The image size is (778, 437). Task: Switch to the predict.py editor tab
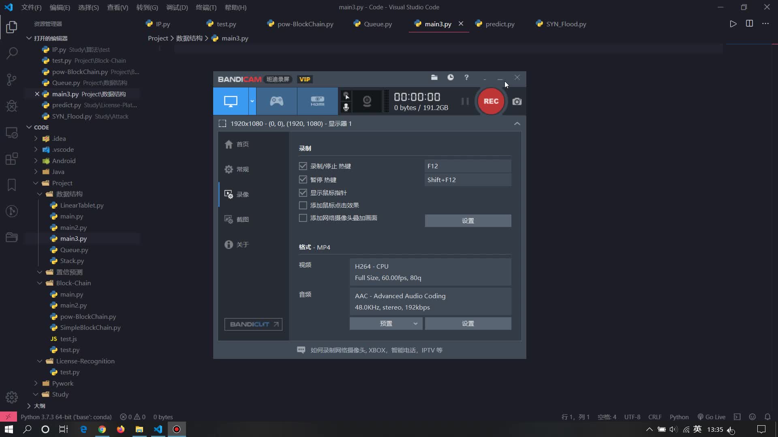click(500, 24)
